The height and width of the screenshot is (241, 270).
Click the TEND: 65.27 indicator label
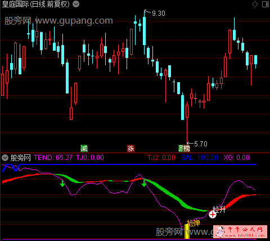[x=53, y=158]
